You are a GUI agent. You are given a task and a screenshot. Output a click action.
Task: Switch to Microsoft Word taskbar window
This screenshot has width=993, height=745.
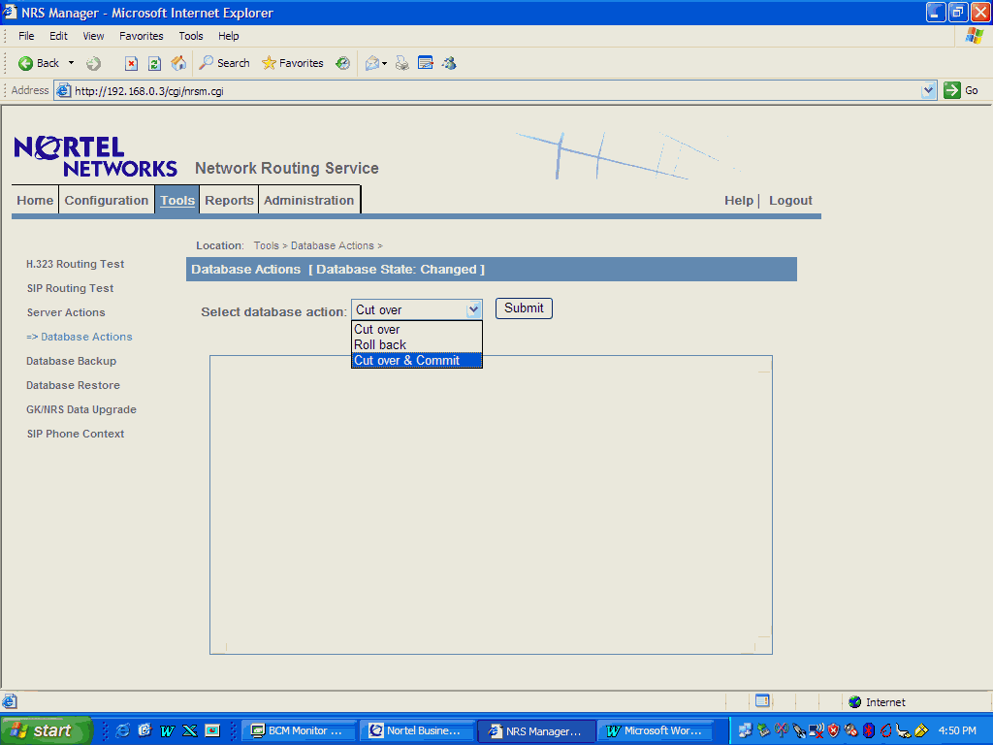[x=655, y=731]
